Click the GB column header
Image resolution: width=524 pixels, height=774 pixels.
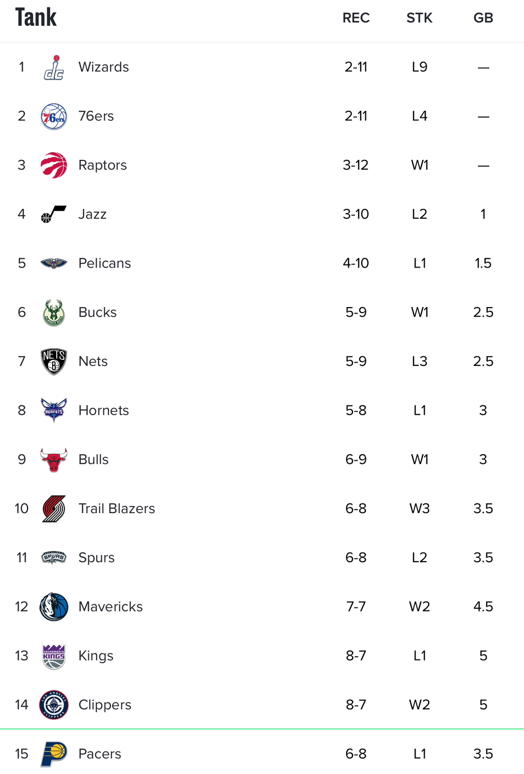[483, 18]
